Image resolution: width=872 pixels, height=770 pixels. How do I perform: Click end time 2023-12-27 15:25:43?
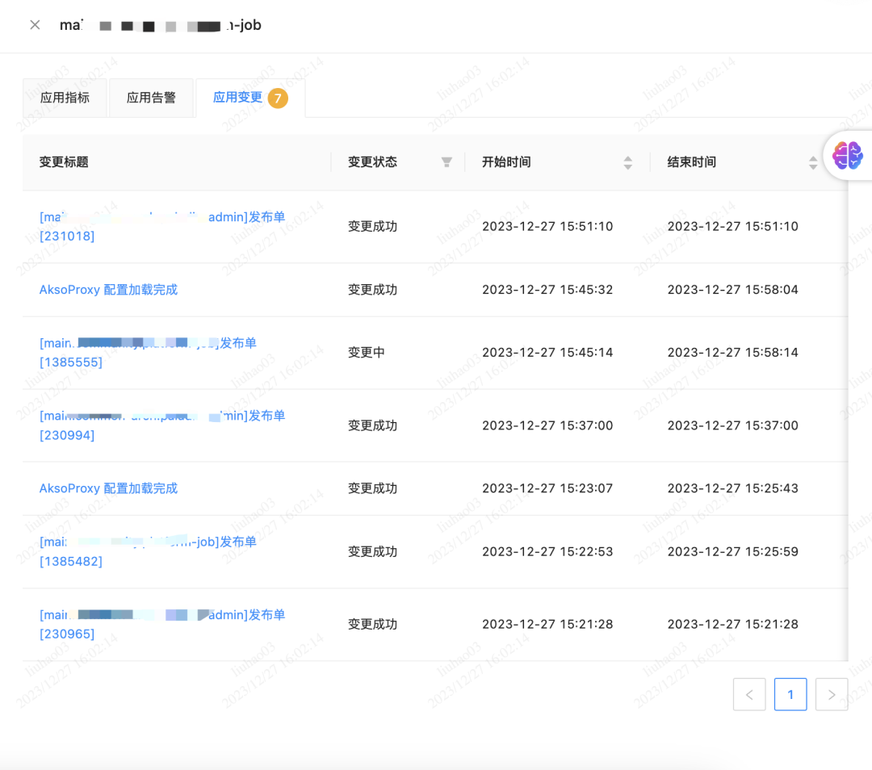click(733, 488)
